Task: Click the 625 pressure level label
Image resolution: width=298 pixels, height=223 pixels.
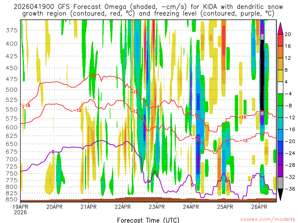Action: [12, 136]
